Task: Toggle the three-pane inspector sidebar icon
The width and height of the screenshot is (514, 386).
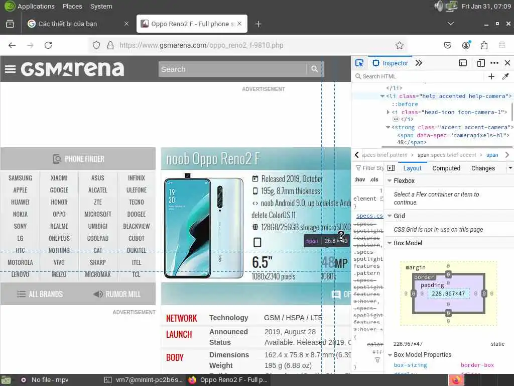Action: (391, 168)
